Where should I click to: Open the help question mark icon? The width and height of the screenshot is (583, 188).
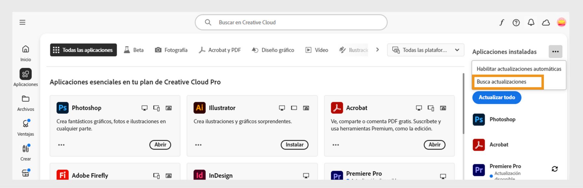click(516, 23)
